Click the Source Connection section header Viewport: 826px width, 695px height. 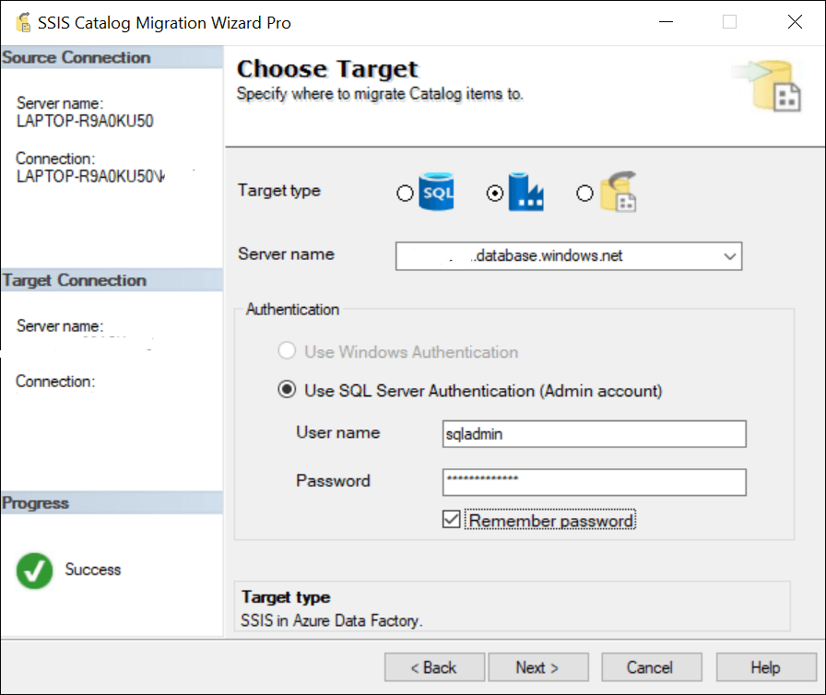[112, 57]
